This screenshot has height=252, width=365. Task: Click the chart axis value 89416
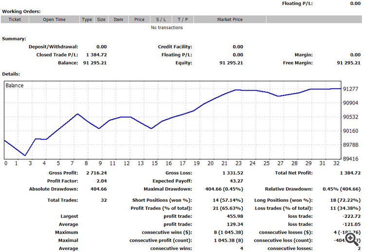350,159
